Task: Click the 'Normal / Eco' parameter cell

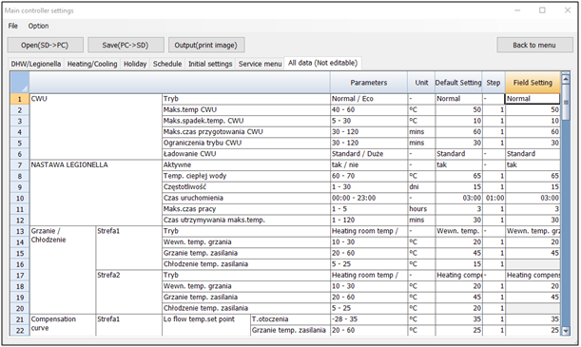Action: point(369,99)
